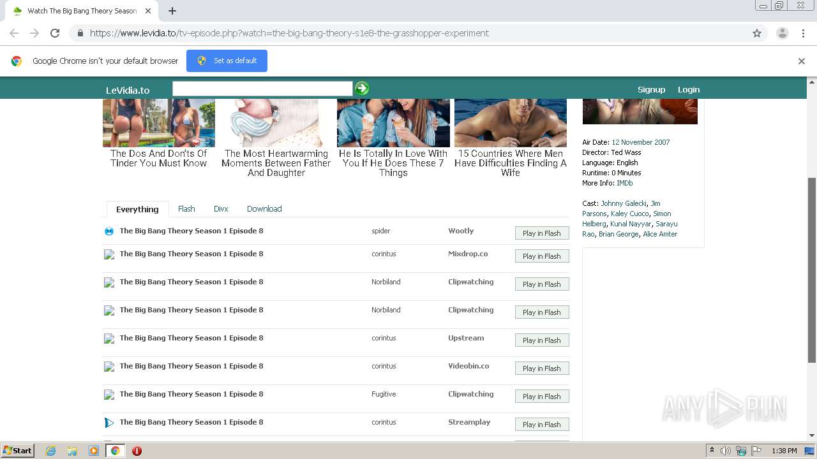
Task: Click the Streamplay row host icon
Action: [109, 423]
